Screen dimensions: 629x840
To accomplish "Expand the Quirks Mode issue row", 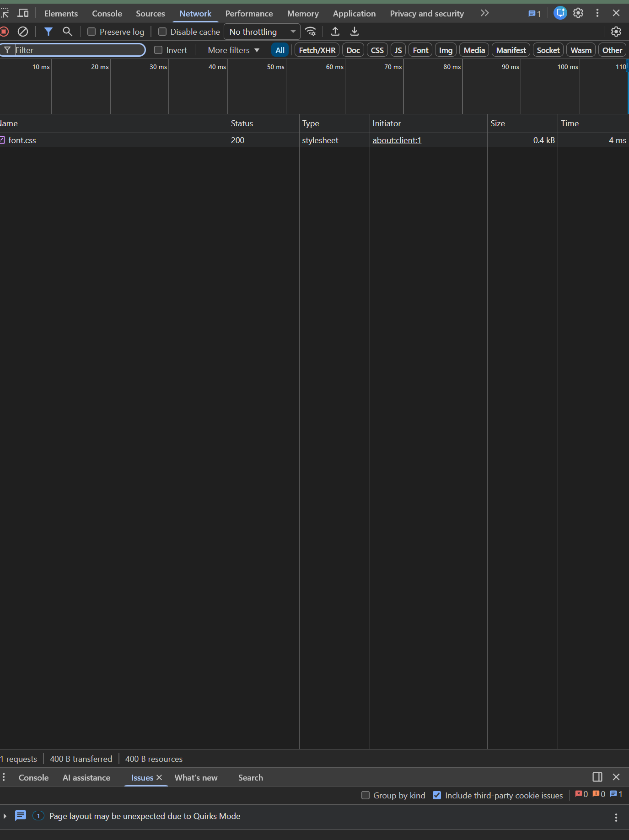I will point(5,816).
